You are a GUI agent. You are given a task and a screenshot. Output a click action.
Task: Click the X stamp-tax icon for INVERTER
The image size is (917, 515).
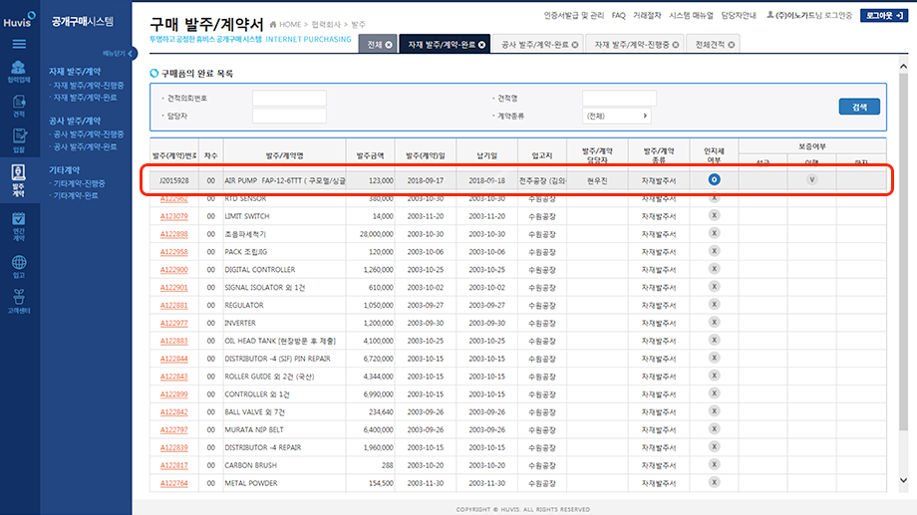(x=714, y=322)
